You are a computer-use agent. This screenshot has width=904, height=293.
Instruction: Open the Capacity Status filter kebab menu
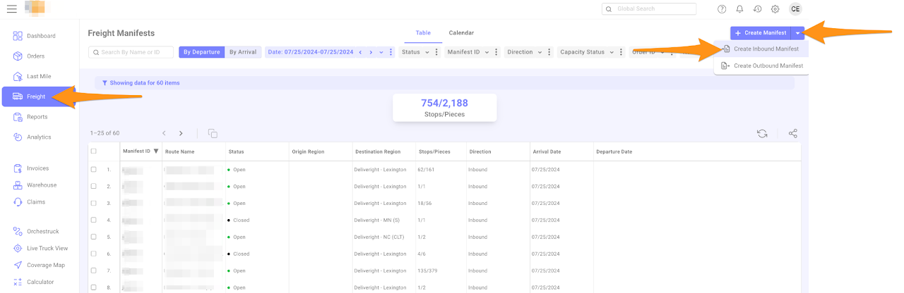pos(621,52)
